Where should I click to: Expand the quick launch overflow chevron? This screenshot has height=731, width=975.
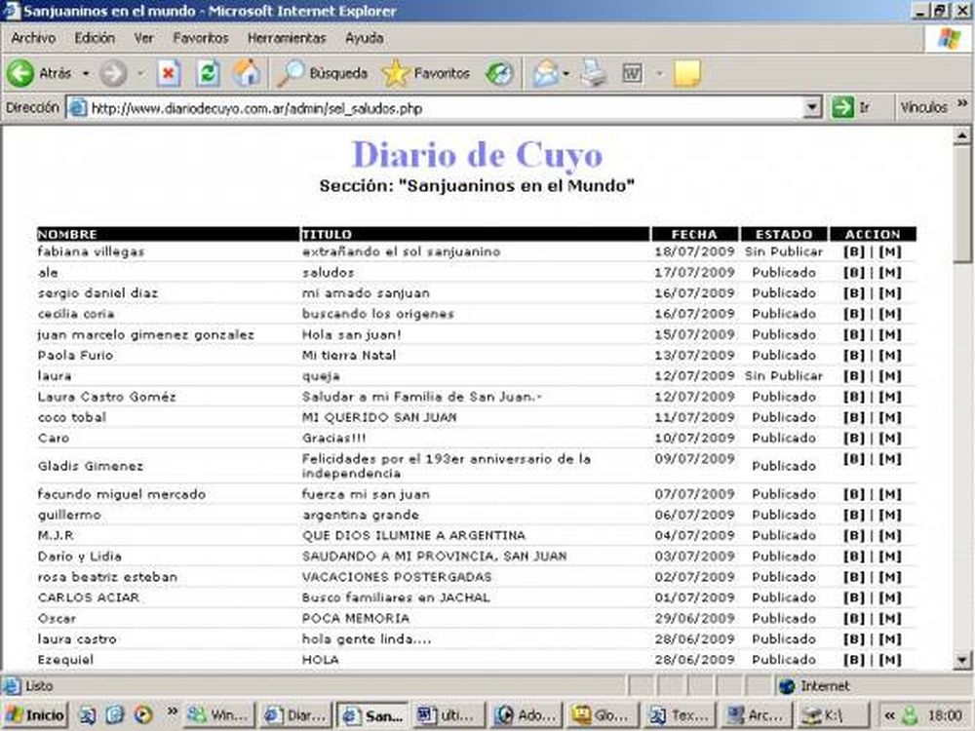click(173, 712)
